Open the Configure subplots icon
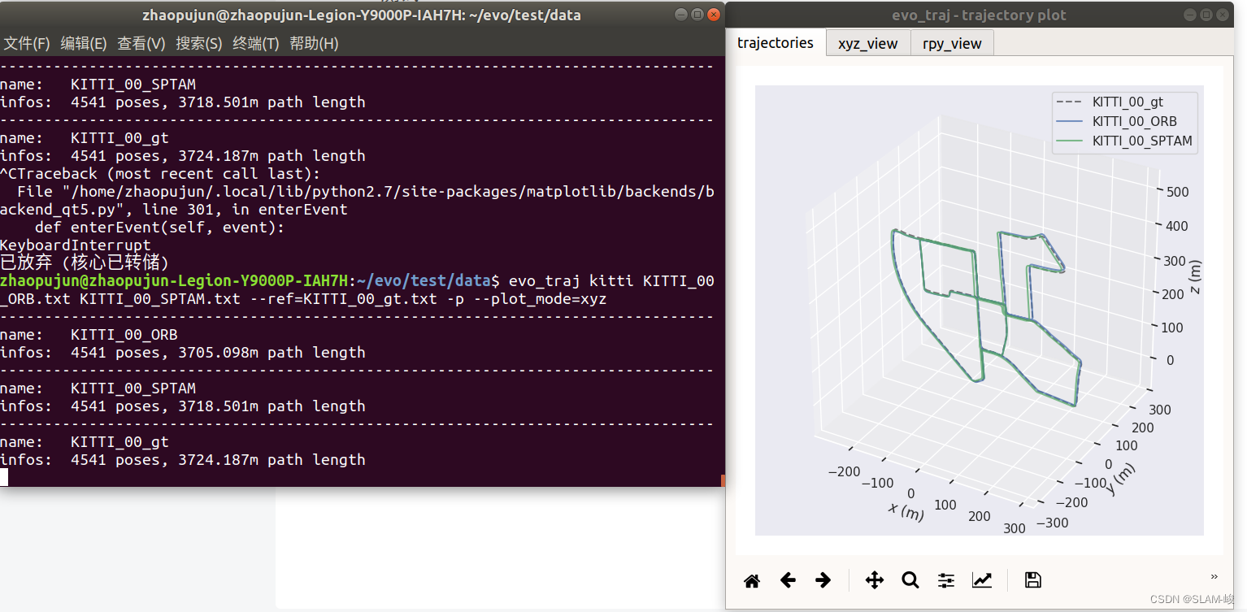This screenshot has height=612, width=1247. (945, 580)
